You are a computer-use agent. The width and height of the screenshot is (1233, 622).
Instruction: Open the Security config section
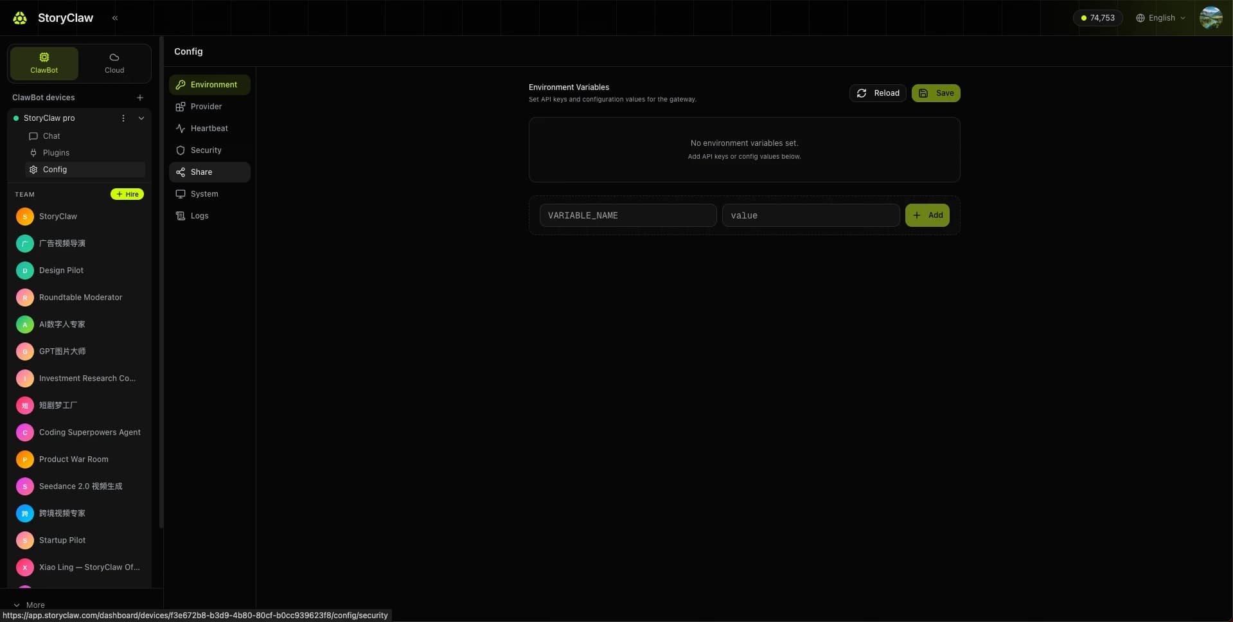[x=209, y=150]
